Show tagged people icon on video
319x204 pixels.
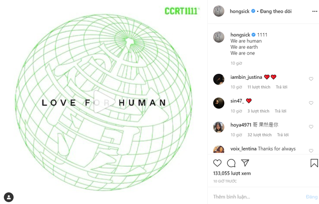pos(9,197)
